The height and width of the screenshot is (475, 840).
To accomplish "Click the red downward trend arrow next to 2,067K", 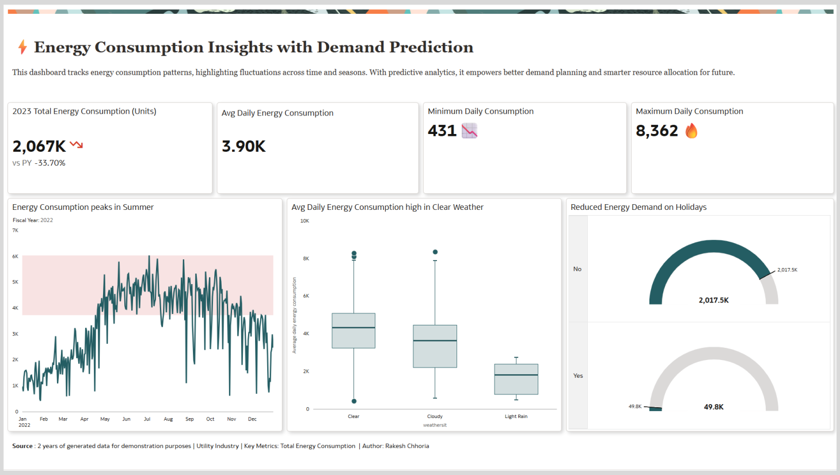I will click(x=75, y=145).
